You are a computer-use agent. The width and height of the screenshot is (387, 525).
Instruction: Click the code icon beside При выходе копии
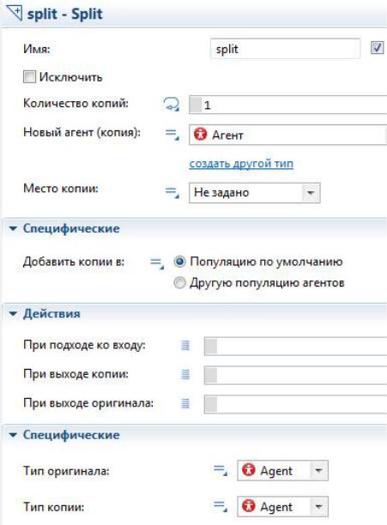tap(185, 374)
